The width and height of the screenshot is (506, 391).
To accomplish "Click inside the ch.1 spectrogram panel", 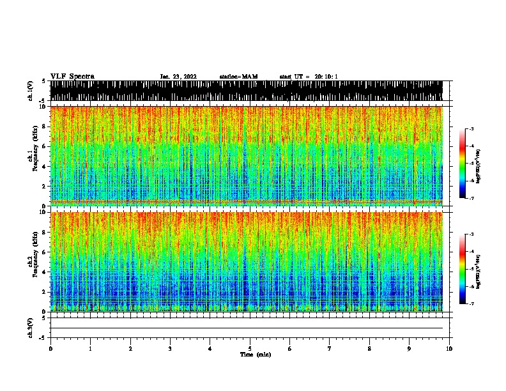I will click(246, 156).
